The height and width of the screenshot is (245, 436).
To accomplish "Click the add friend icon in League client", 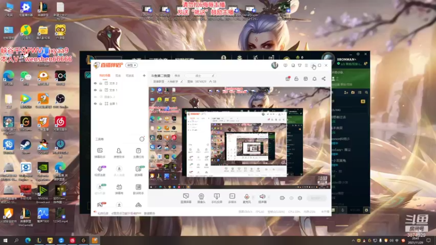I will [346, 92].
